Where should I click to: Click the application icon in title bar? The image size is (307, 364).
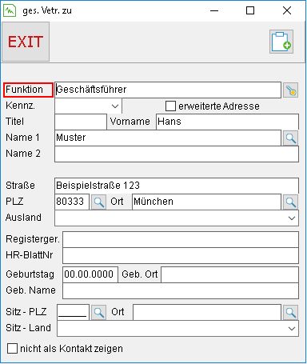(x=10, y=10)
